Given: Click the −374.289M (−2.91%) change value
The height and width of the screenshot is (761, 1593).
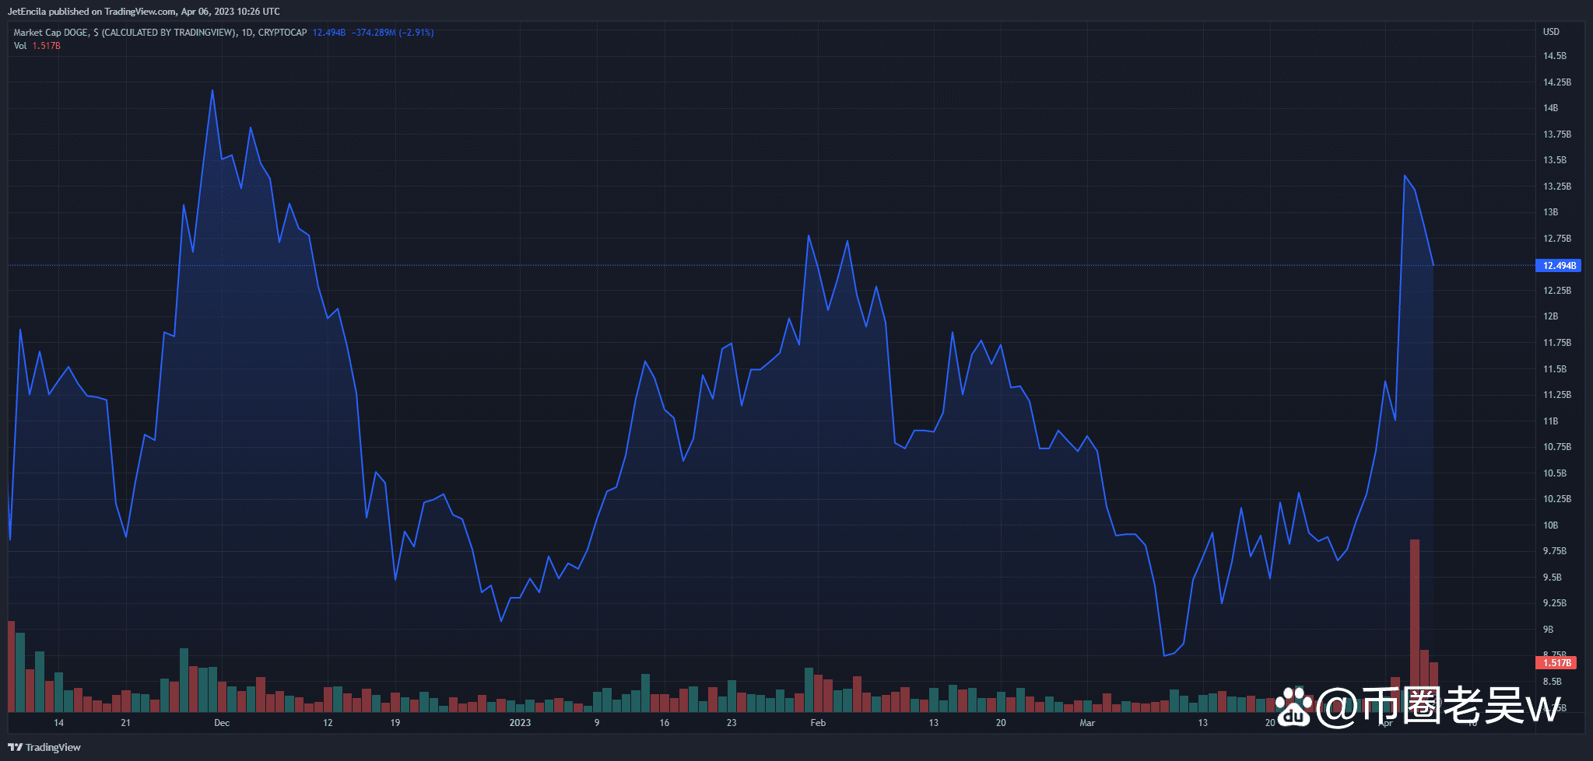Looking at the screenshot, I should (392, 33).
